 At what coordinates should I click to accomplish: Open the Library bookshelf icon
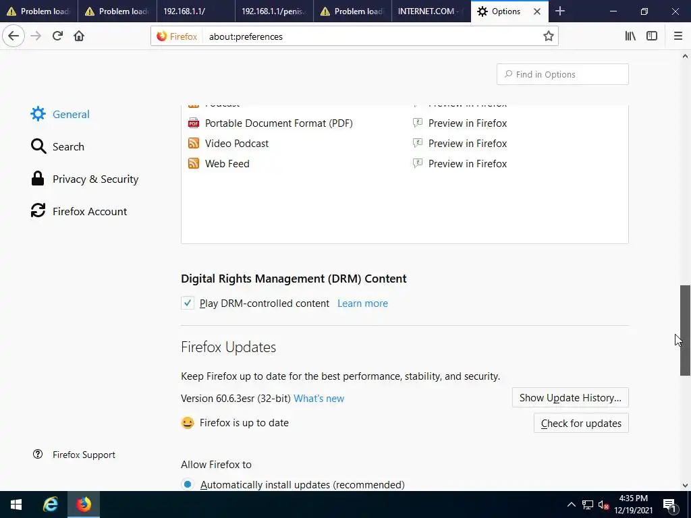(630, 36)
